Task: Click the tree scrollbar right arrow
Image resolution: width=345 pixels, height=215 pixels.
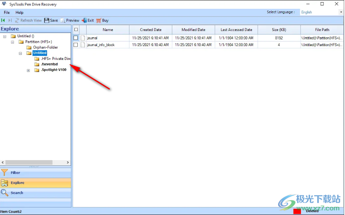Action: coord(68,162)
